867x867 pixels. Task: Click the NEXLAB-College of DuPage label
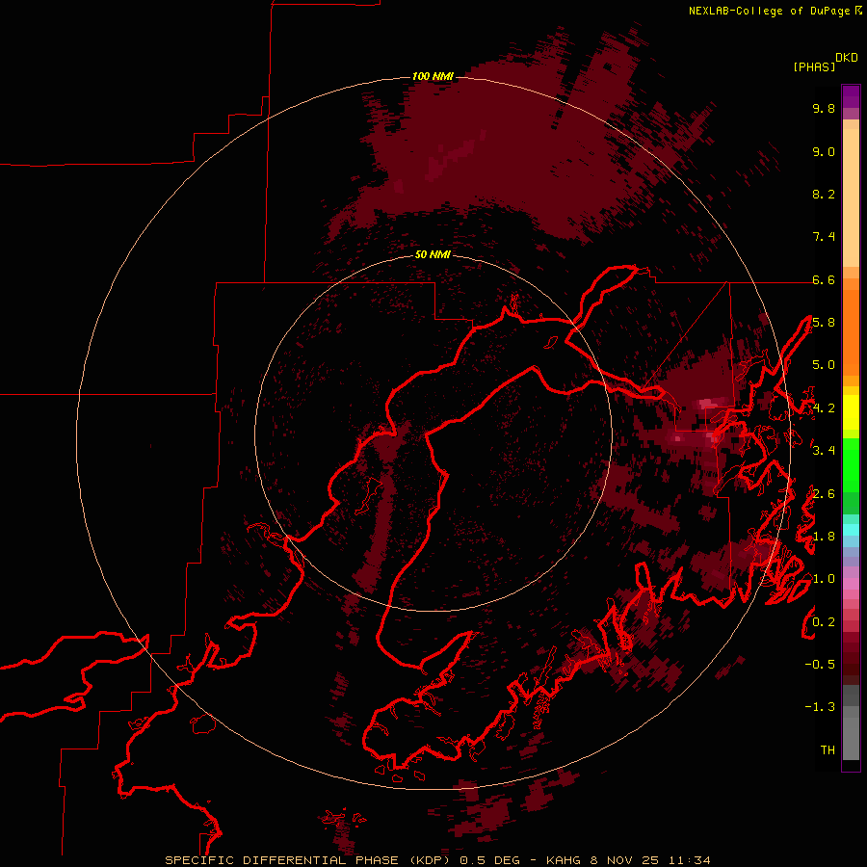click(769, 11)
